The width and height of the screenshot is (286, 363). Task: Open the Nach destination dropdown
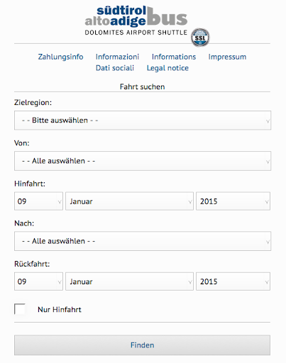(143, 241)
